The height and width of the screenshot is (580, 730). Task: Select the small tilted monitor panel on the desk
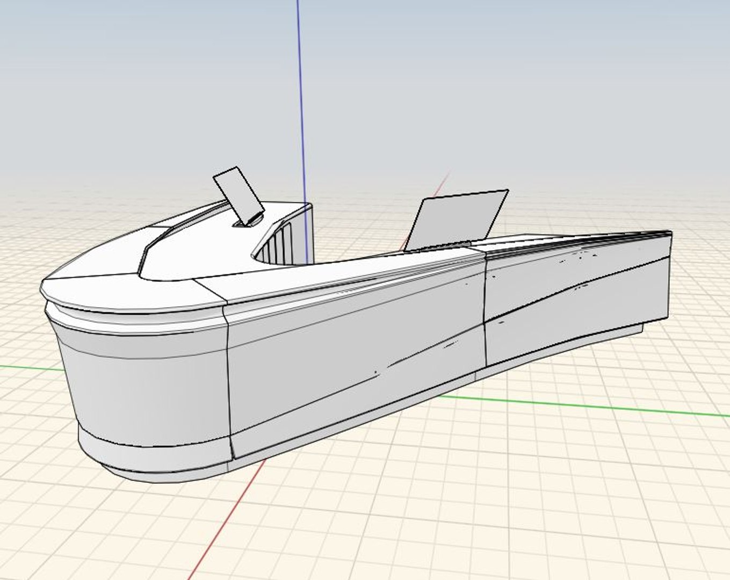point(238,195)
